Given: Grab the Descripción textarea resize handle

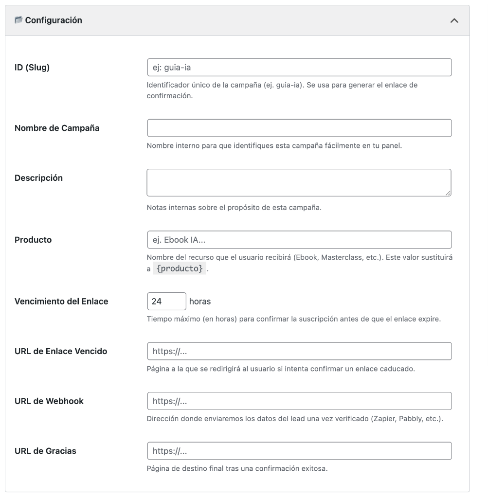Looking at the screenshot, I should click(x=448, y=193).
